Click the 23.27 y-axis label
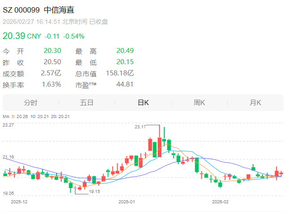 9,125
